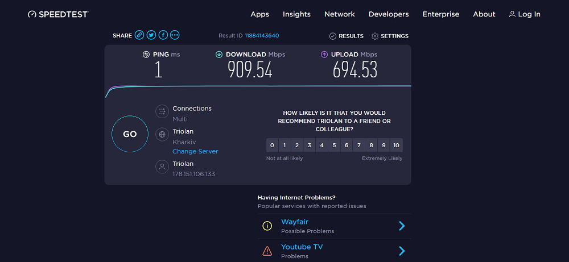This screenshot has height=262, width=569.
Task: Click the Results checkmark icon
Action: click(x=333, y=36)
